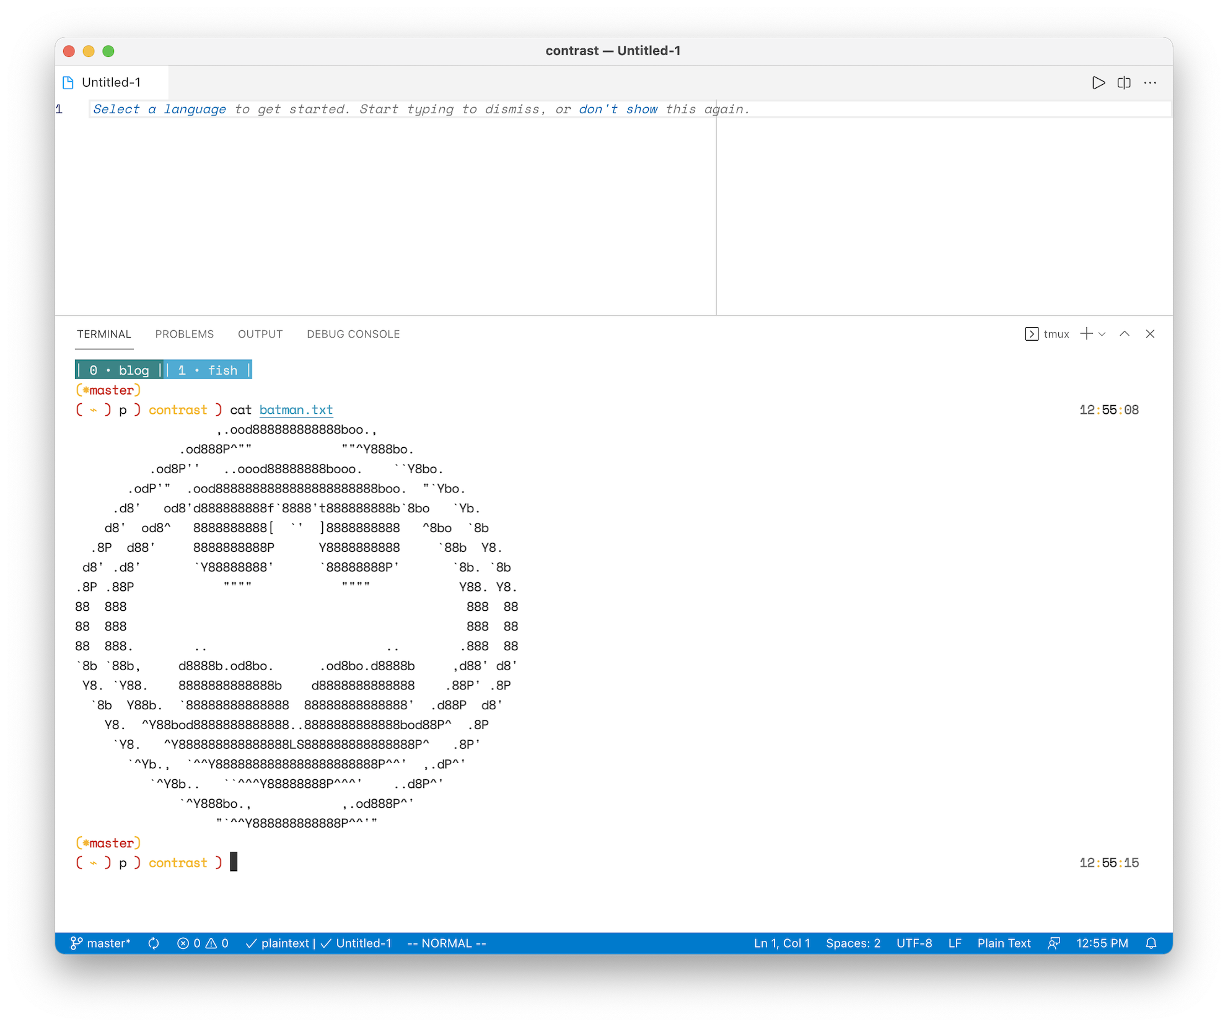This screenshot has height=1027, width=1228.
Task: Click the tmux window '0 · blog'
Action: (119, 370)
